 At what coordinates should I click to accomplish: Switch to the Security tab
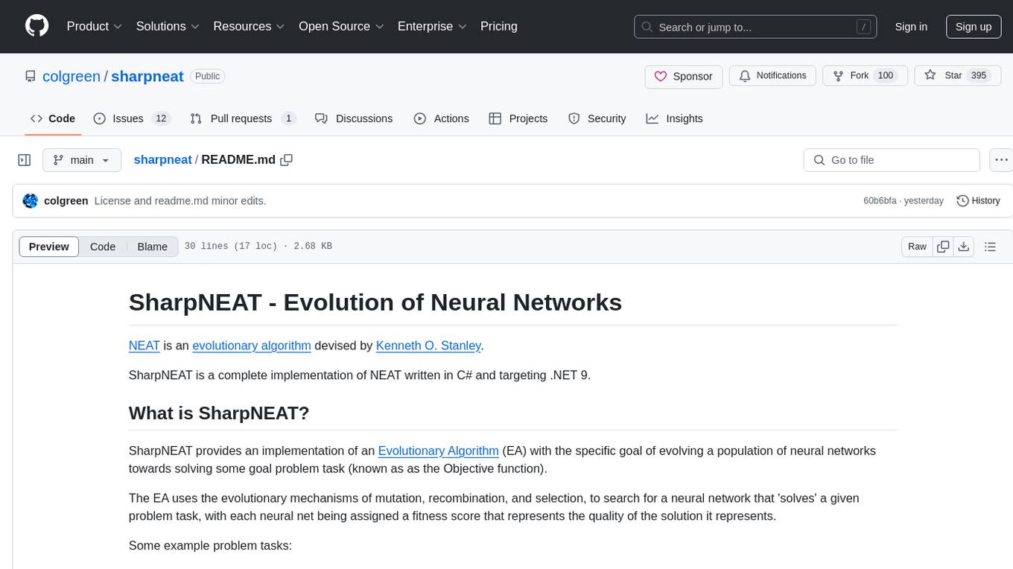(x=597, y=118)
